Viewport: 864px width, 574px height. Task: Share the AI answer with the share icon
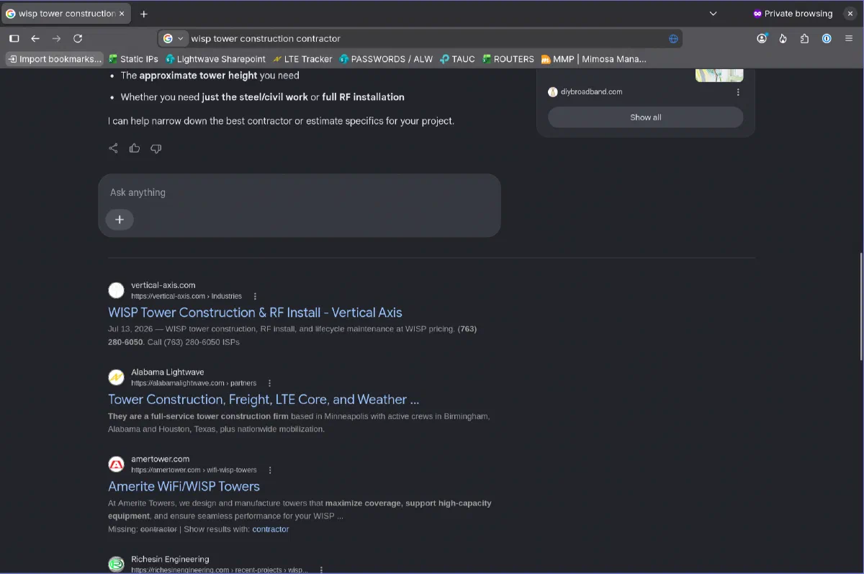(113, 148)
